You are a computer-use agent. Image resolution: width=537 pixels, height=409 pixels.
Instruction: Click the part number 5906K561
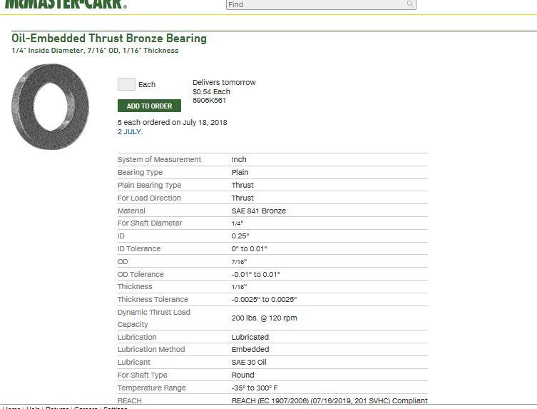209,101
